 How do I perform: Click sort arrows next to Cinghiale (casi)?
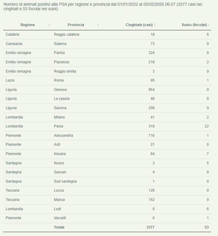(x=155, y=25)
